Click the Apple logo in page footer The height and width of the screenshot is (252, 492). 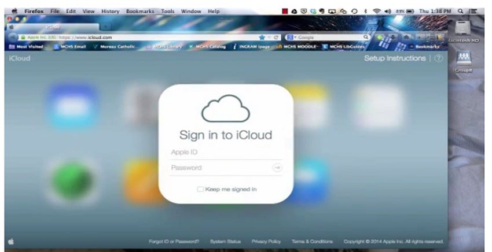pos(11,242)
